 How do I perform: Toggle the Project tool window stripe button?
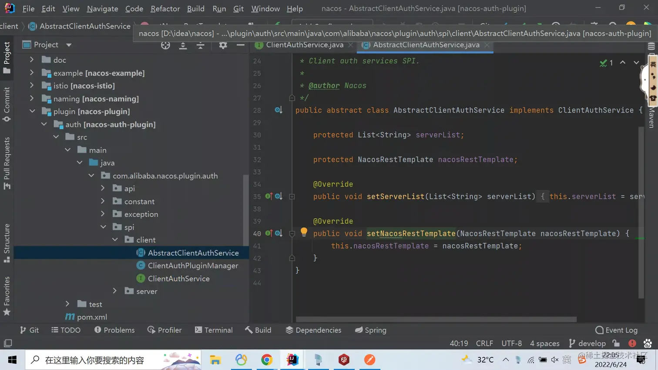click(7, 57)
